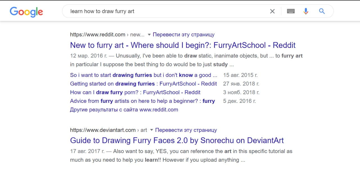
Task: Expand the dropdown arrow next to reddit.com URL
Action: click(x=149, y=35)
